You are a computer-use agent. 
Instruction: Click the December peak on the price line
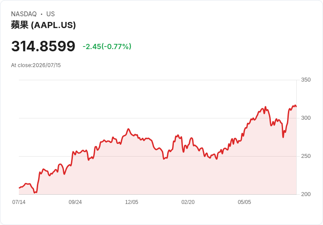point(128,129)
